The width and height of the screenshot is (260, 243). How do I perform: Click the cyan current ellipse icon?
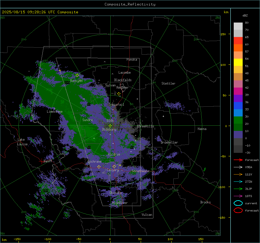pos(238,203)
